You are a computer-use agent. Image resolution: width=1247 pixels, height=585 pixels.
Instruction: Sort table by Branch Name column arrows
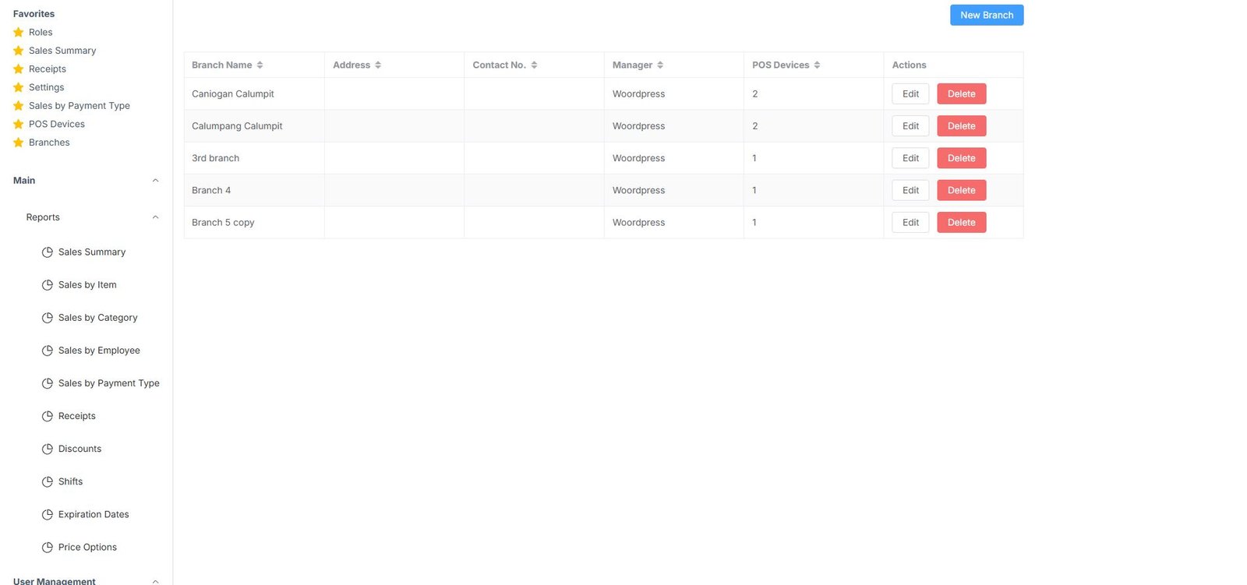click(x=260, y=65)
